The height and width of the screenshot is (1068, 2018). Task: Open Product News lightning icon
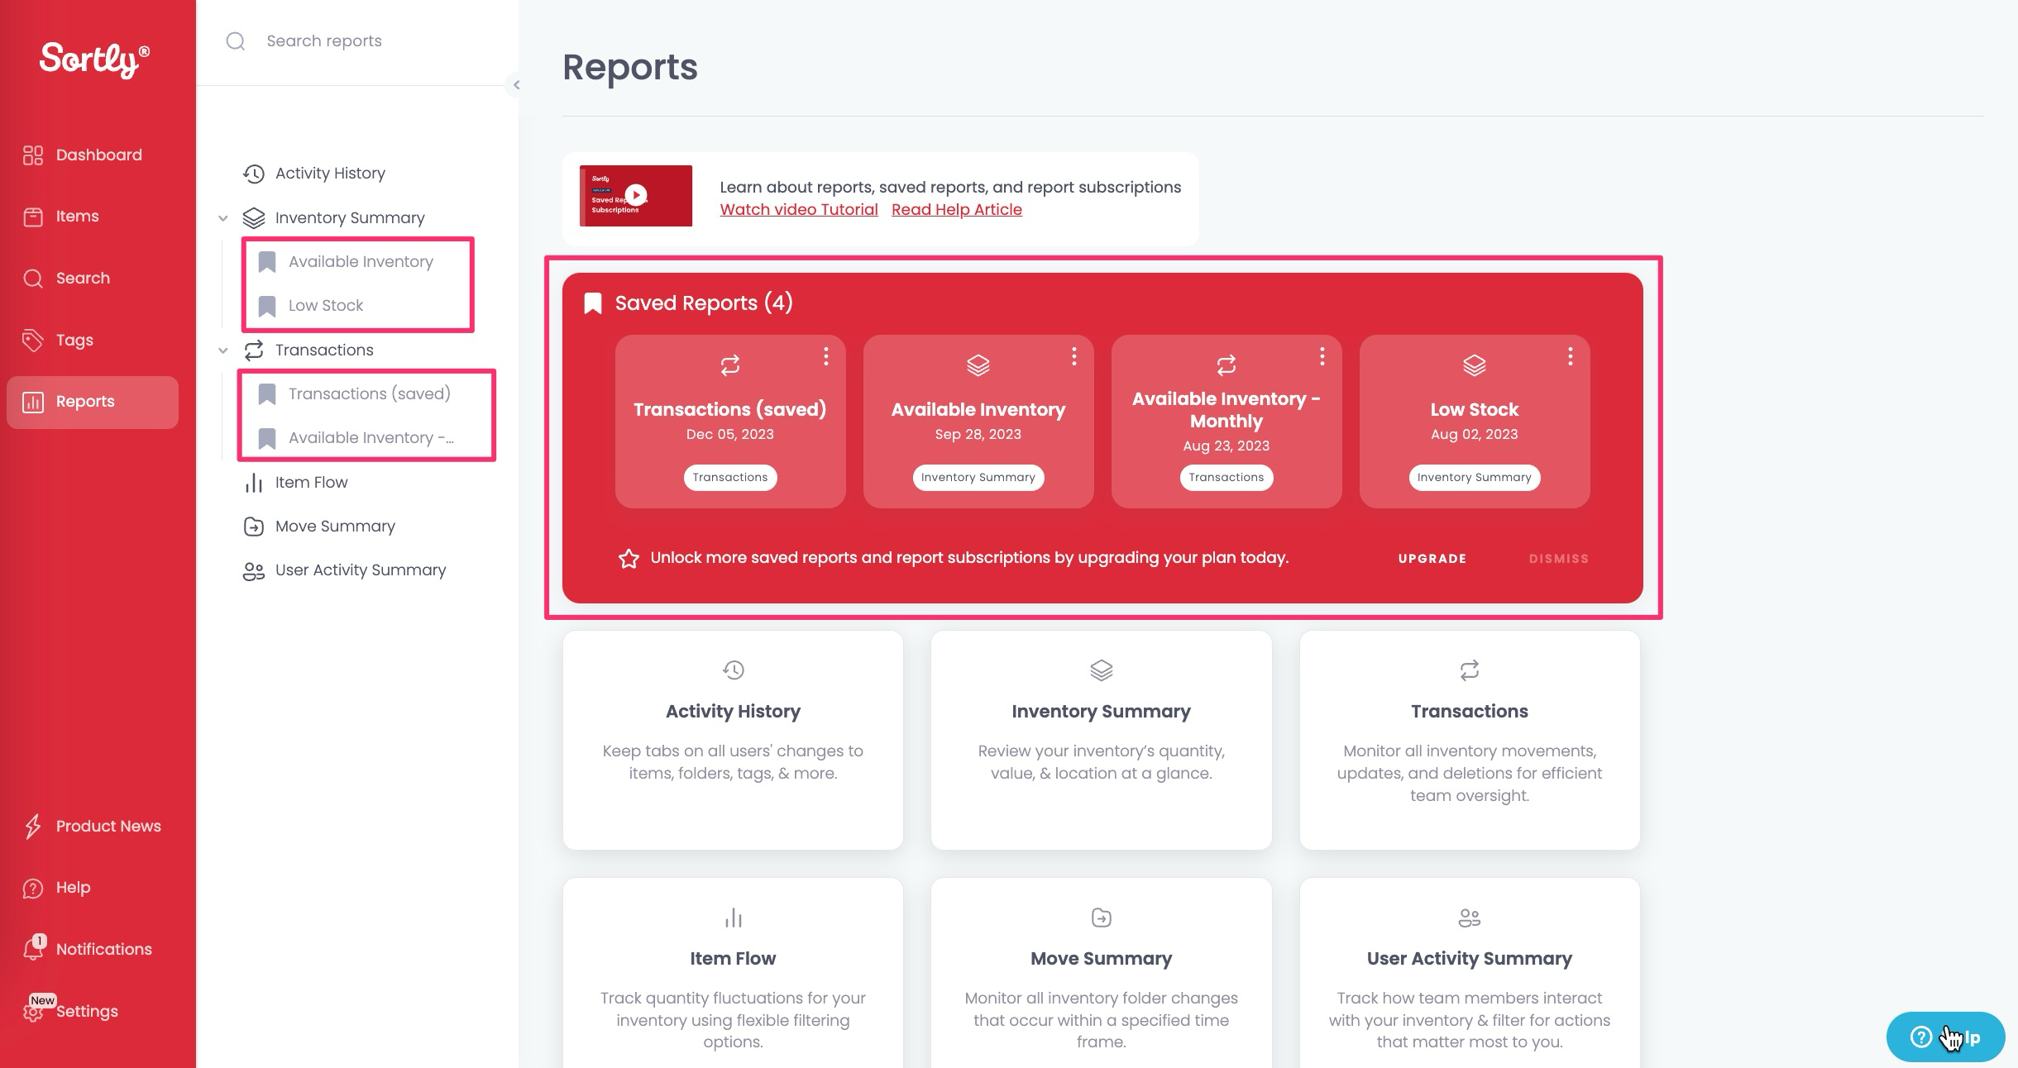tap(33, 826)
